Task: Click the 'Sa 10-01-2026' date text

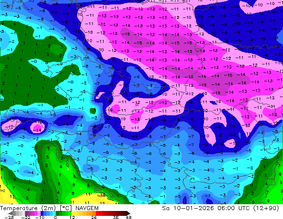Action: pos(188,208)
